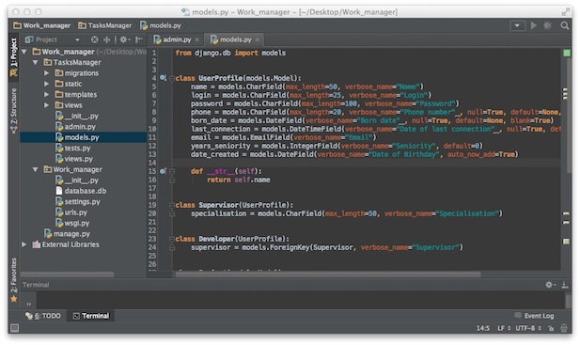Fold the Developer class at line 23

[172, 240]
